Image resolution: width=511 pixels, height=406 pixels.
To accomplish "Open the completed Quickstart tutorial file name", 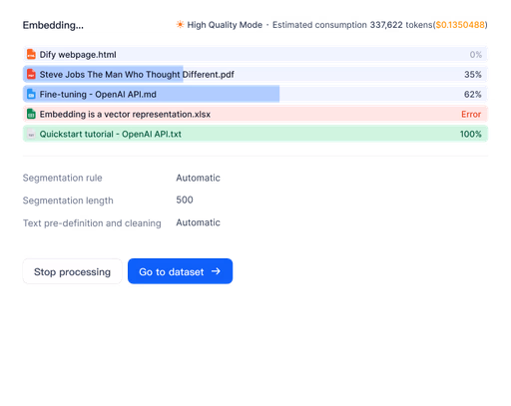I will [110, 134].
